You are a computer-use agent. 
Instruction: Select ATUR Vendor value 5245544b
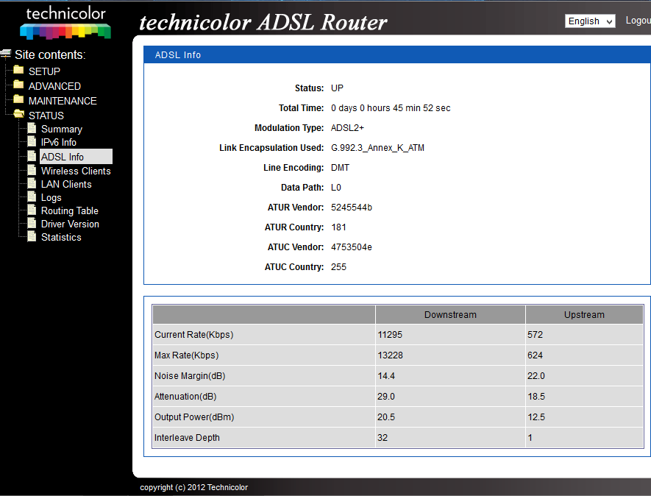pyautogui.click(x=352, y=208)
